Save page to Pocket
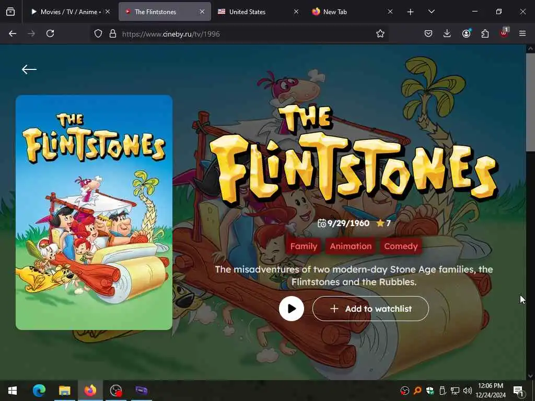The height and width of the screenshot is (401, 535). click(428, 33)
